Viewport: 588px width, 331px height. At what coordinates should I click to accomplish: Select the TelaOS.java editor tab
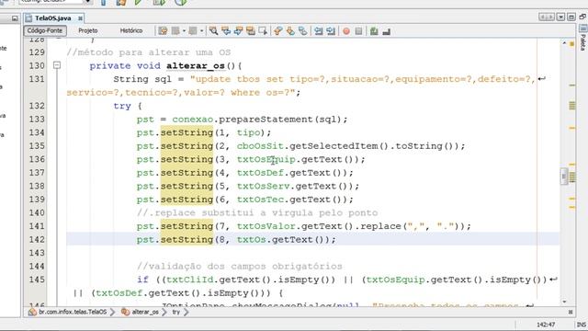coord(53,18)
